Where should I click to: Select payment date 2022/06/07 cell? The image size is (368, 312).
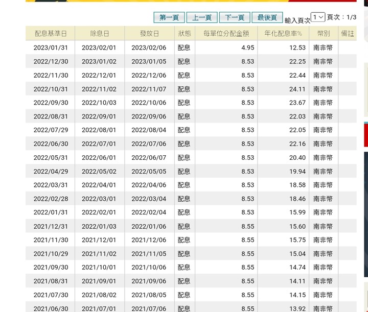click(149, 157)
